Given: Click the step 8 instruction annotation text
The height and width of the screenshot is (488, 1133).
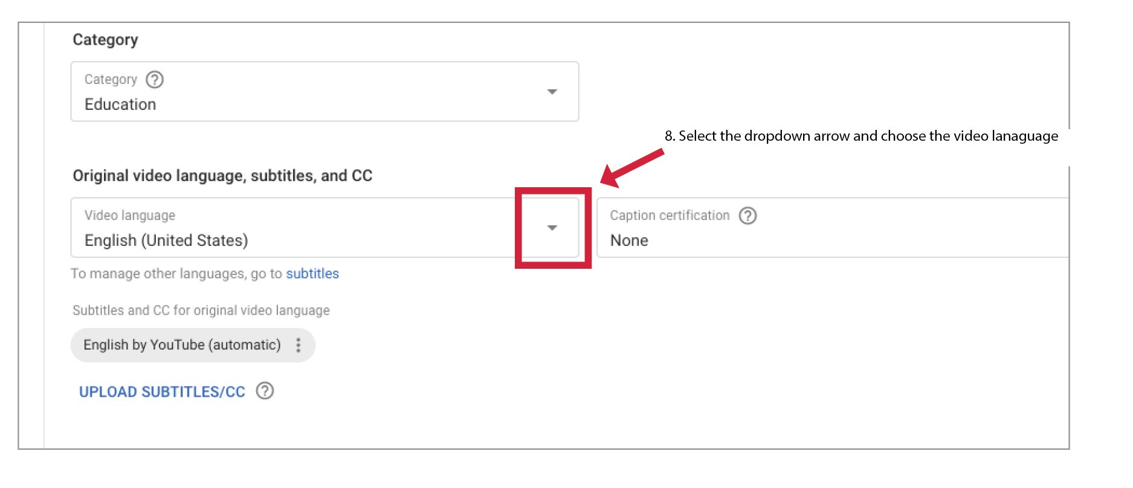Looking at the screenshot, I should [x=861, y=136].
